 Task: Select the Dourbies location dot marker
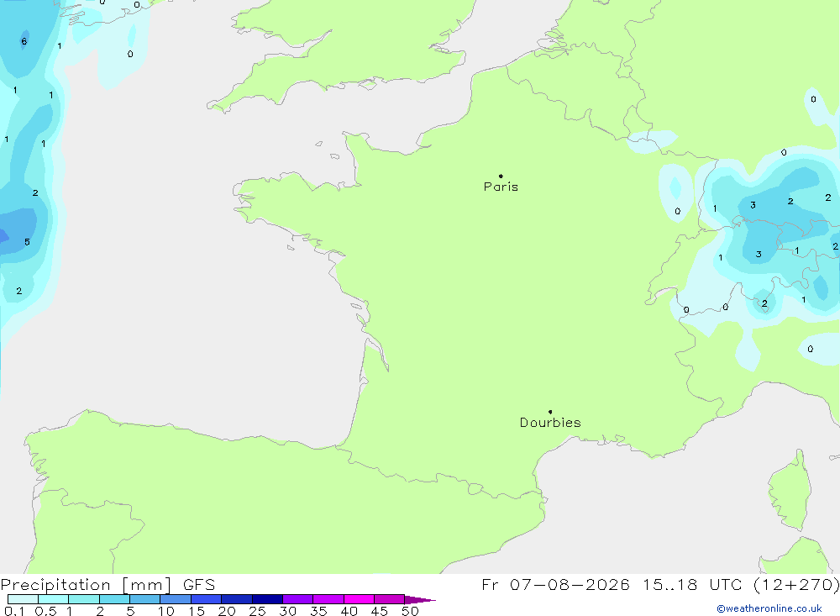tap(550, 412)
